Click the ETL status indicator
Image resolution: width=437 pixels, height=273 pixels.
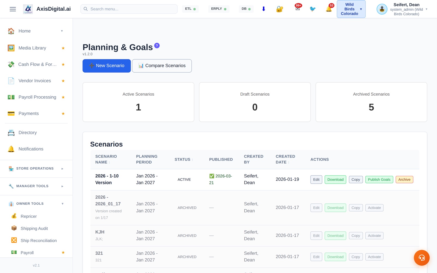click(x=190, y=9)
